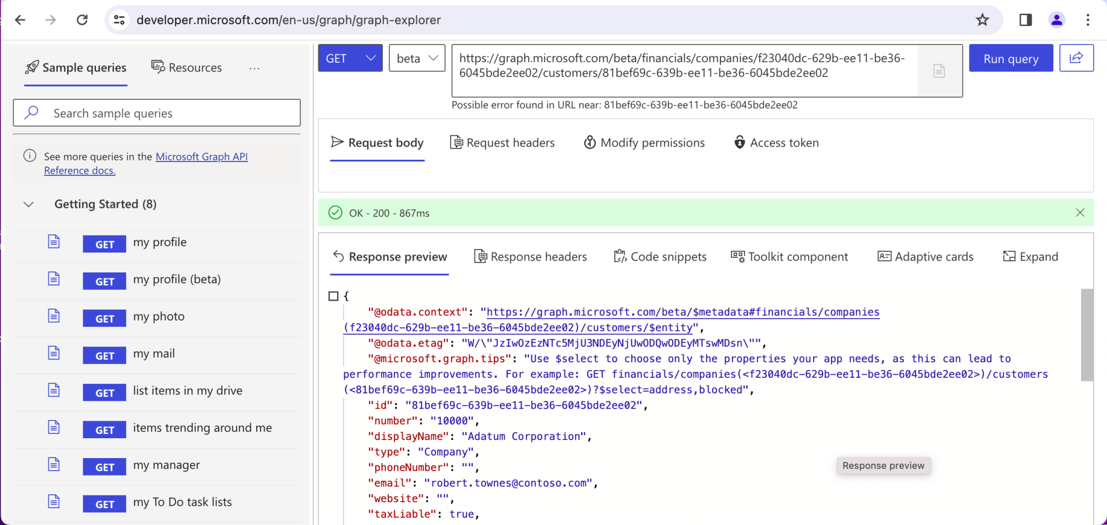Click document icon beside my photo query
This screenshot has width=1107, height=525.
(x=54, y=316)
